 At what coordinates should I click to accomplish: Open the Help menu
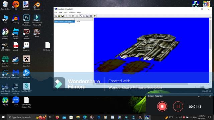(x=79, y=13)
